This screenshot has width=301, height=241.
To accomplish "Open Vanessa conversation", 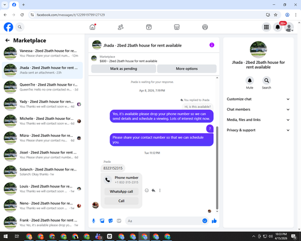I will click(42, 53).
